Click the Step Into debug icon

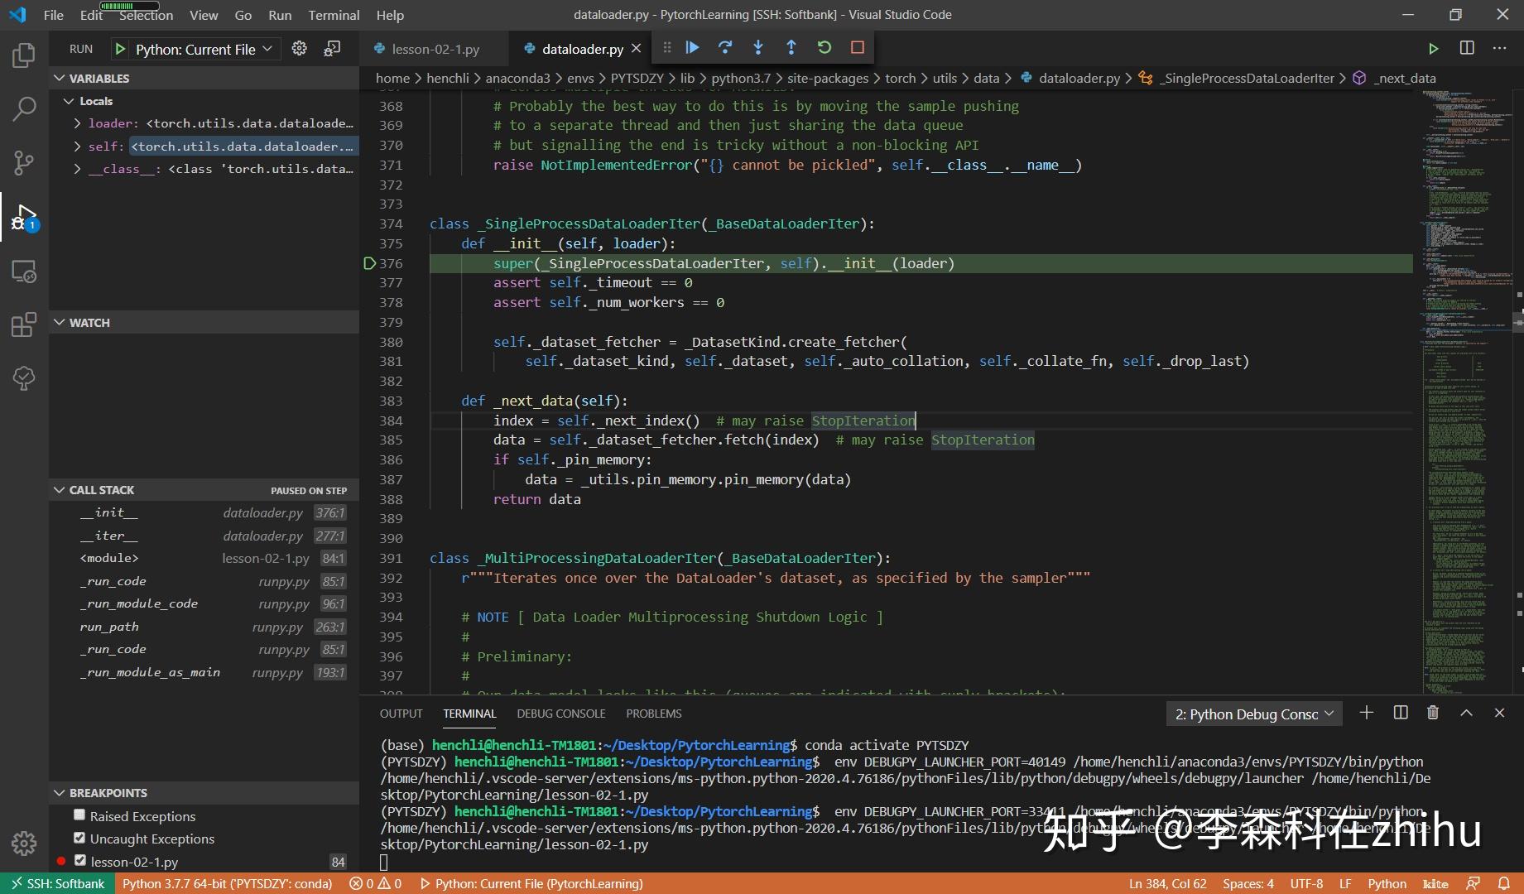758,48
